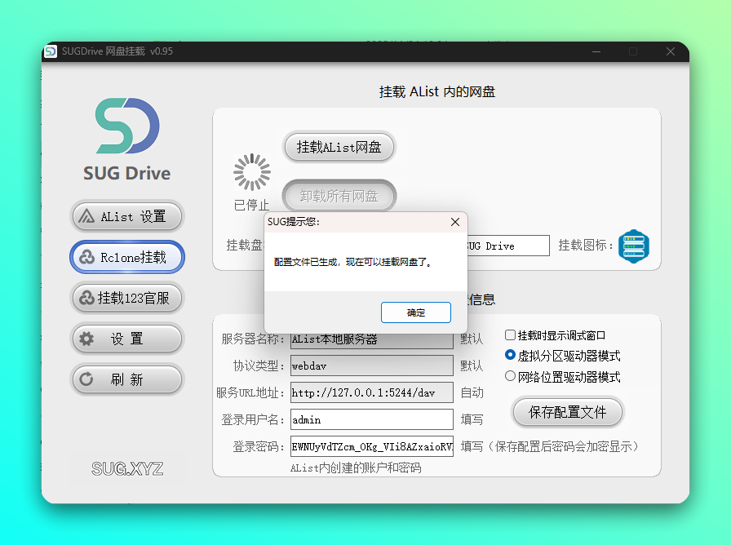731x545 pixels.
Task: Switch to the AList 设置 section
Action: coord(126,216)
